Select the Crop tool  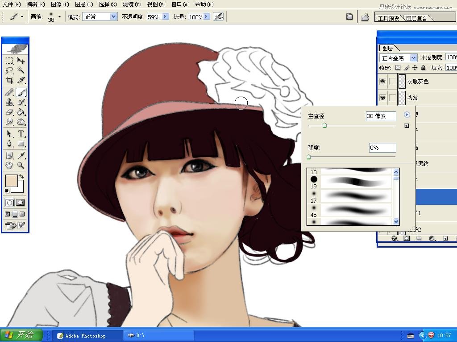click(x=9, y=81)
